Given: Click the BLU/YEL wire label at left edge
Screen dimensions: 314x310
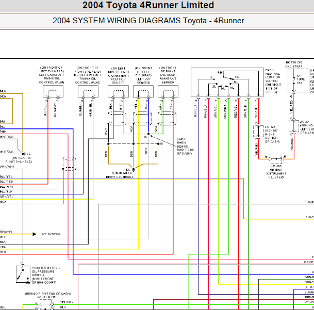Looking at the screenshot, I should click(x=6, y=177).
